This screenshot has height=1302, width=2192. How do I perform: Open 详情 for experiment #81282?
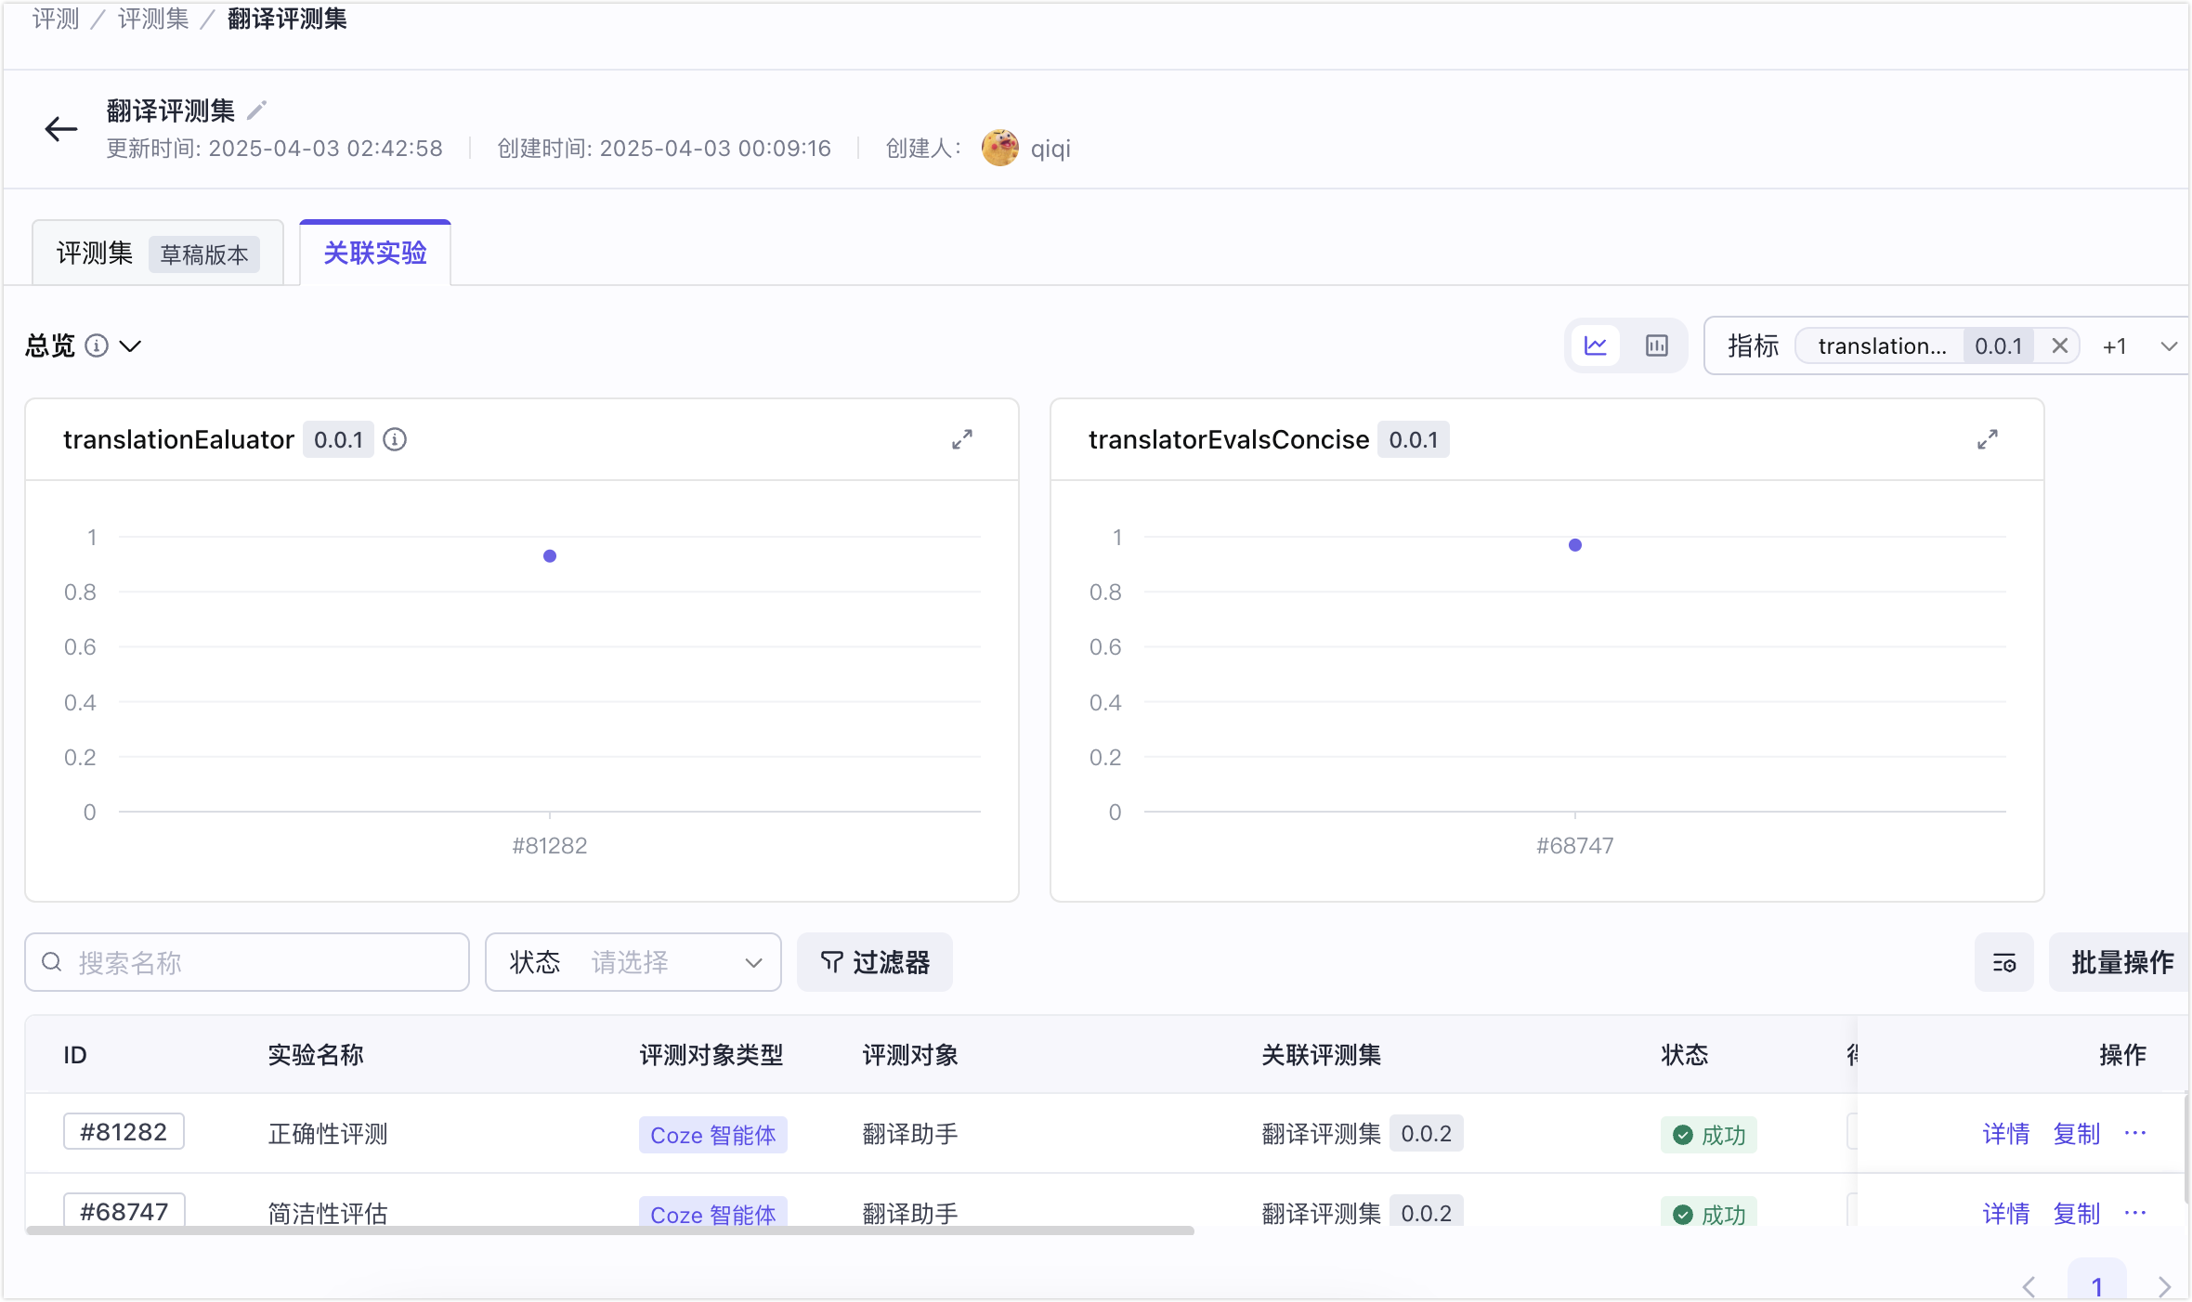(2006, 1134)
